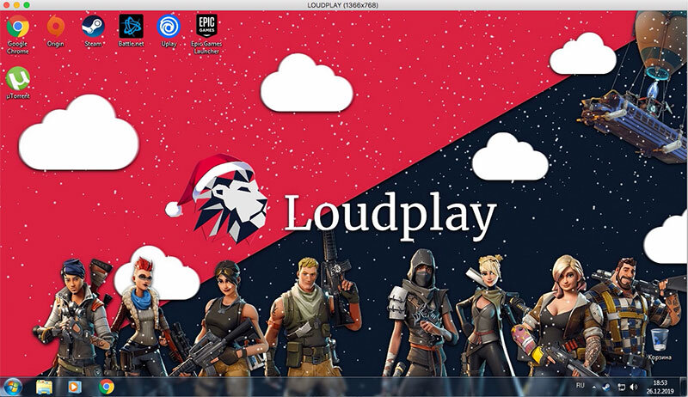Click the LOUDPLAY (1366x768) window title
Viewport: 688px width, 397px height.
coord(342,5)
